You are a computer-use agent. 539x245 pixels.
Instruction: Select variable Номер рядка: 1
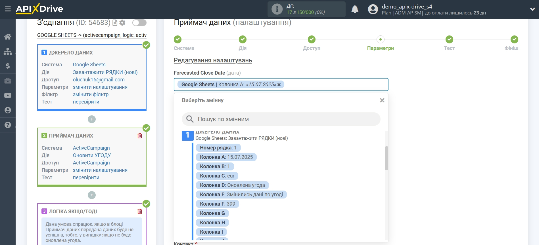click(218, 148)
